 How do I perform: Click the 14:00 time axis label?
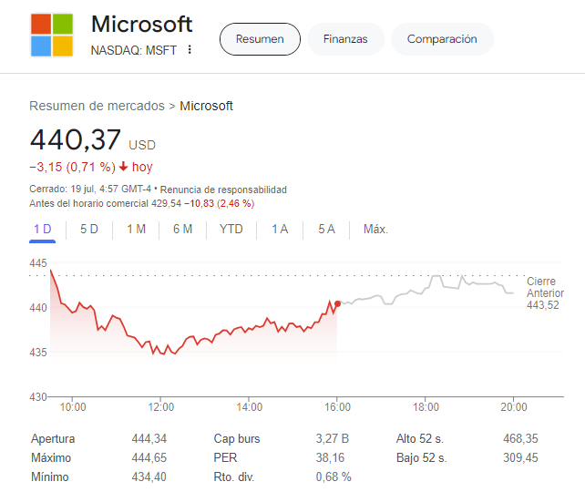point(250,406)
